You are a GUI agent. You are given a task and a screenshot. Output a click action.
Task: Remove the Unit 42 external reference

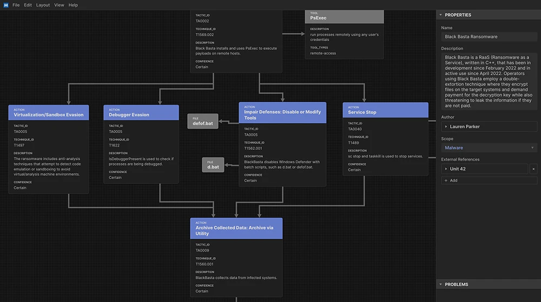533,169
